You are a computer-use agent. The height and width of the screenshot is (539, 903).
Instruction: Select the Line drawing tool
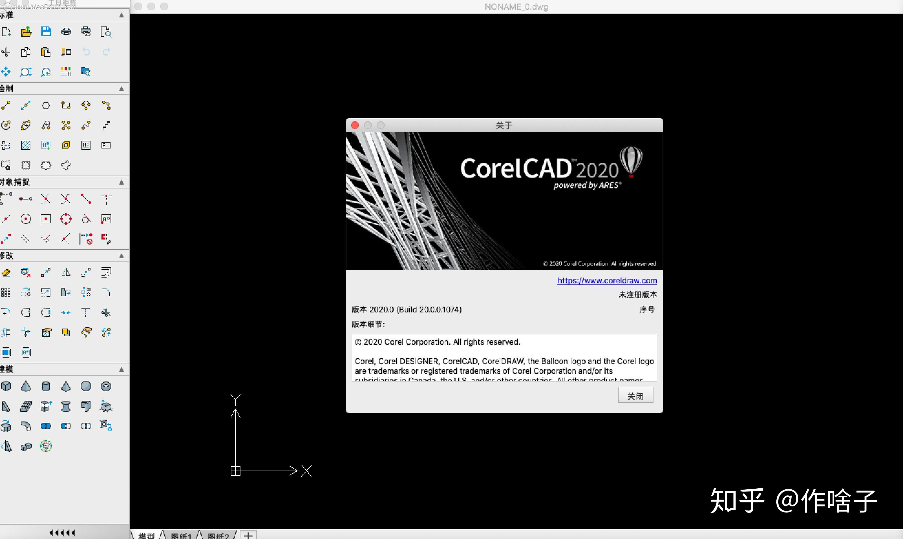tap(6, 105)
